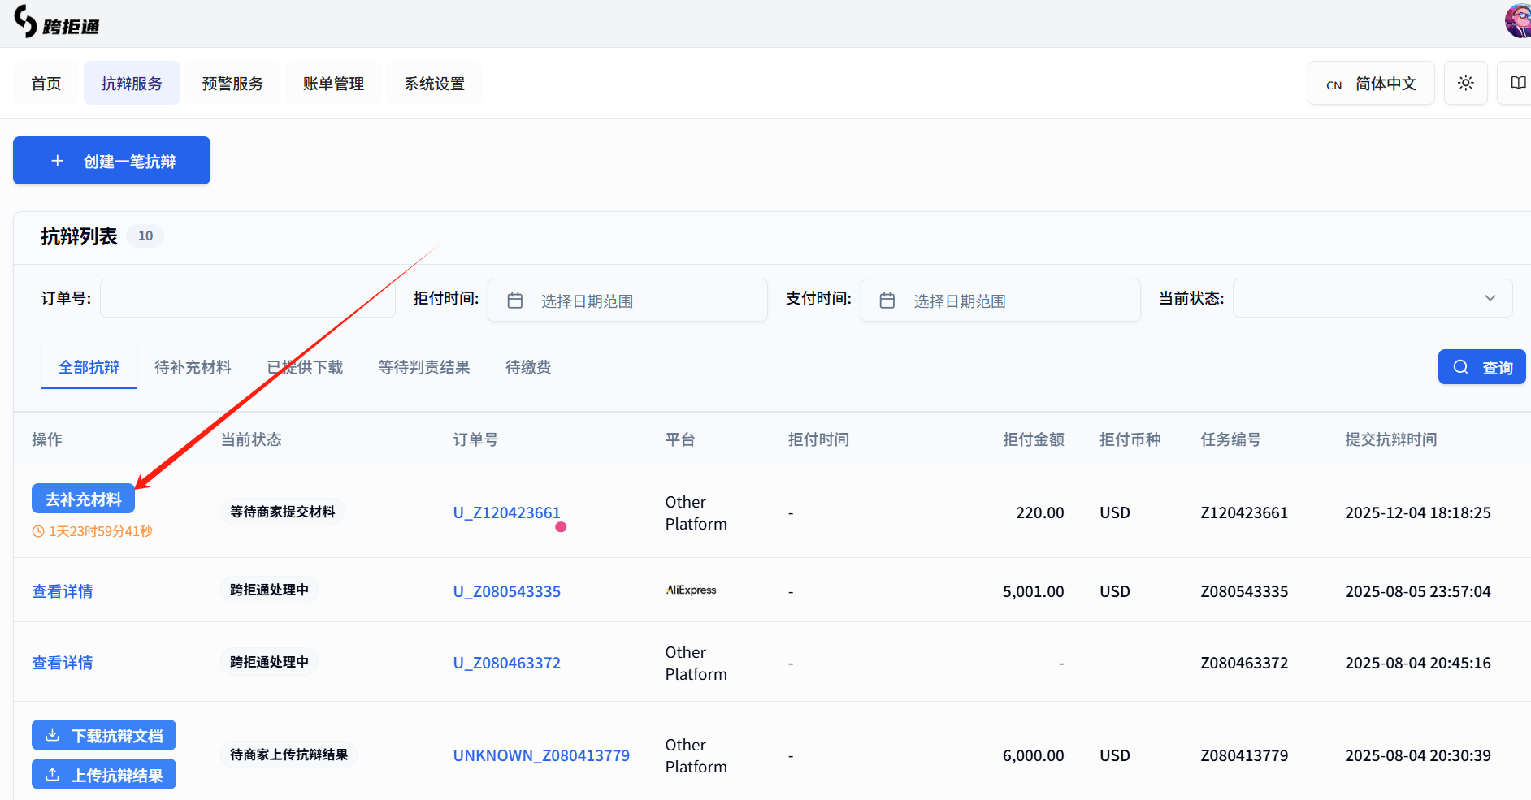Click 创建一笔抗辩 button

111,161
